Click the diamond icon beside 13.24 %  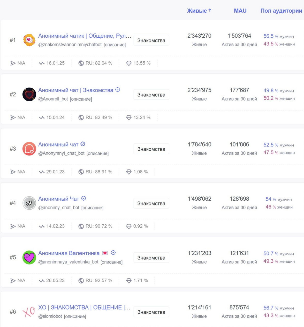click(x=129, y=118)
